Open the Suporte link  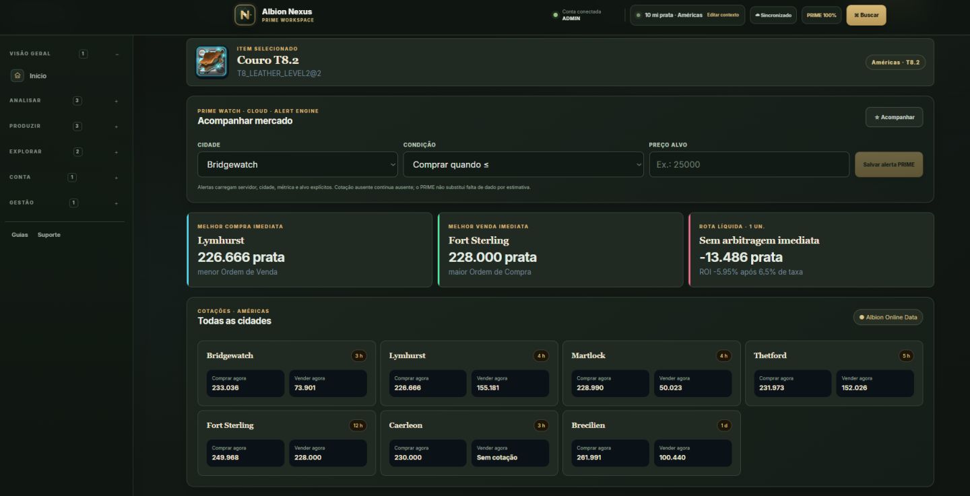(x=49, y=235)
